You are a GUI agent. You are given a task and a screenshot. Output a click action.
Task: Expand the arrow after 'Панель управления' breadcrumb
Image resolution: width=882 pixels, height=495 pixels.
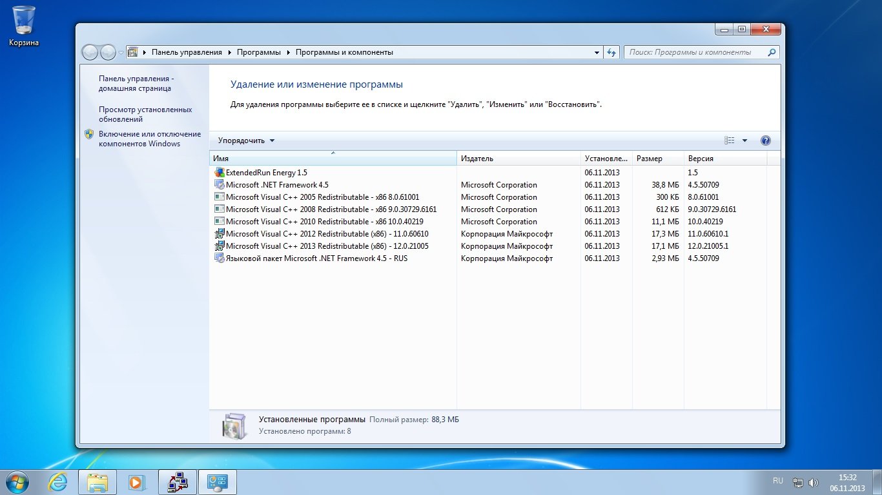pos(229,52)
